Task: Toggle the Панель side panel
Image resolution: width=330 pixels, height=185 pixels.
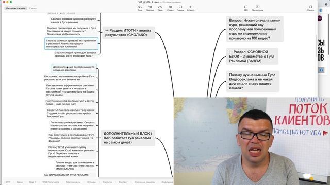Action: tap(310, 8)
